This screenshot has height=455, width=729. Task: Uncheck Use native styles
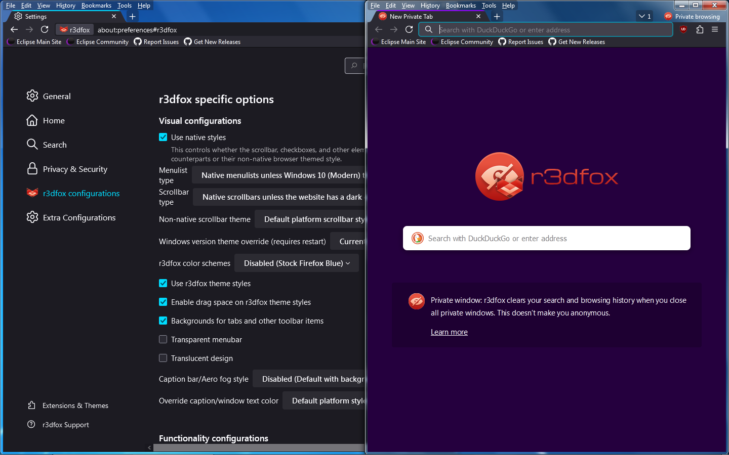click(163, 137)
